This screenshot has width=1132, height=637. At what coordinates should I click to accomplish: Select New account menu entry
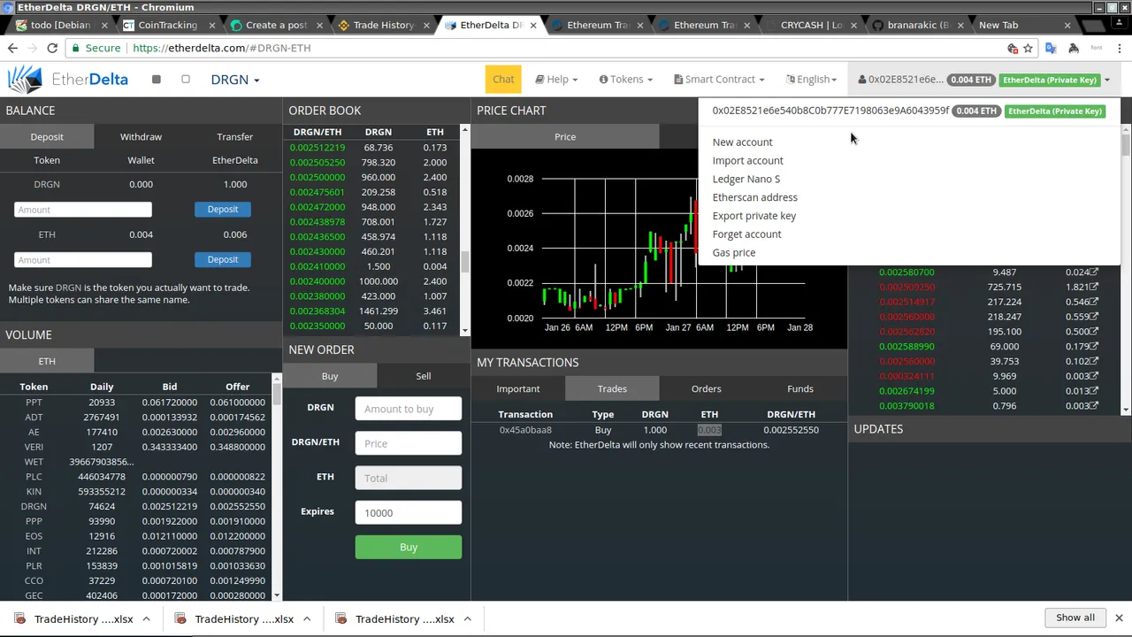[742, 142]
